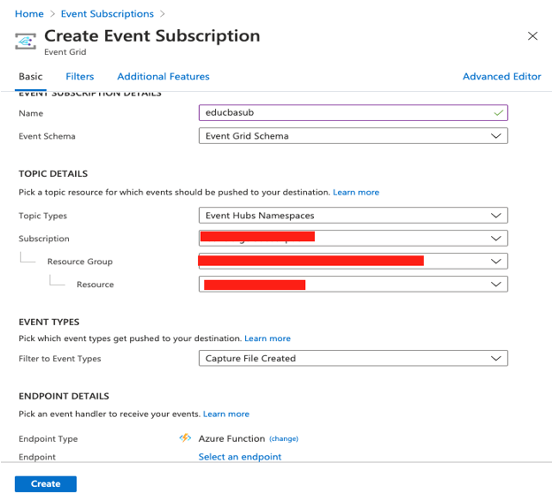
Task: Click the Select an endpoint link
Action: [x=240, y=457]
